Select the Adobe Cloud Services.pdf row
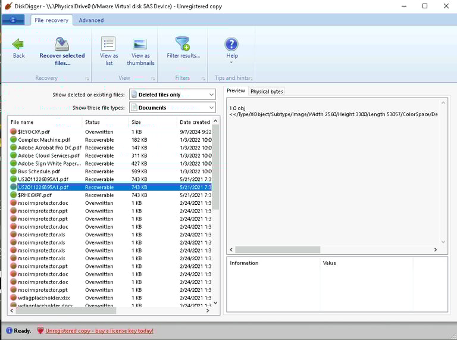The image size is (457, 340). tap(111, 155)
